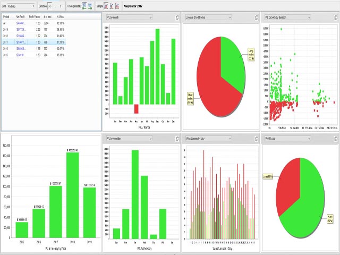Choose the first Sample chart icon

tap(106, 6)
